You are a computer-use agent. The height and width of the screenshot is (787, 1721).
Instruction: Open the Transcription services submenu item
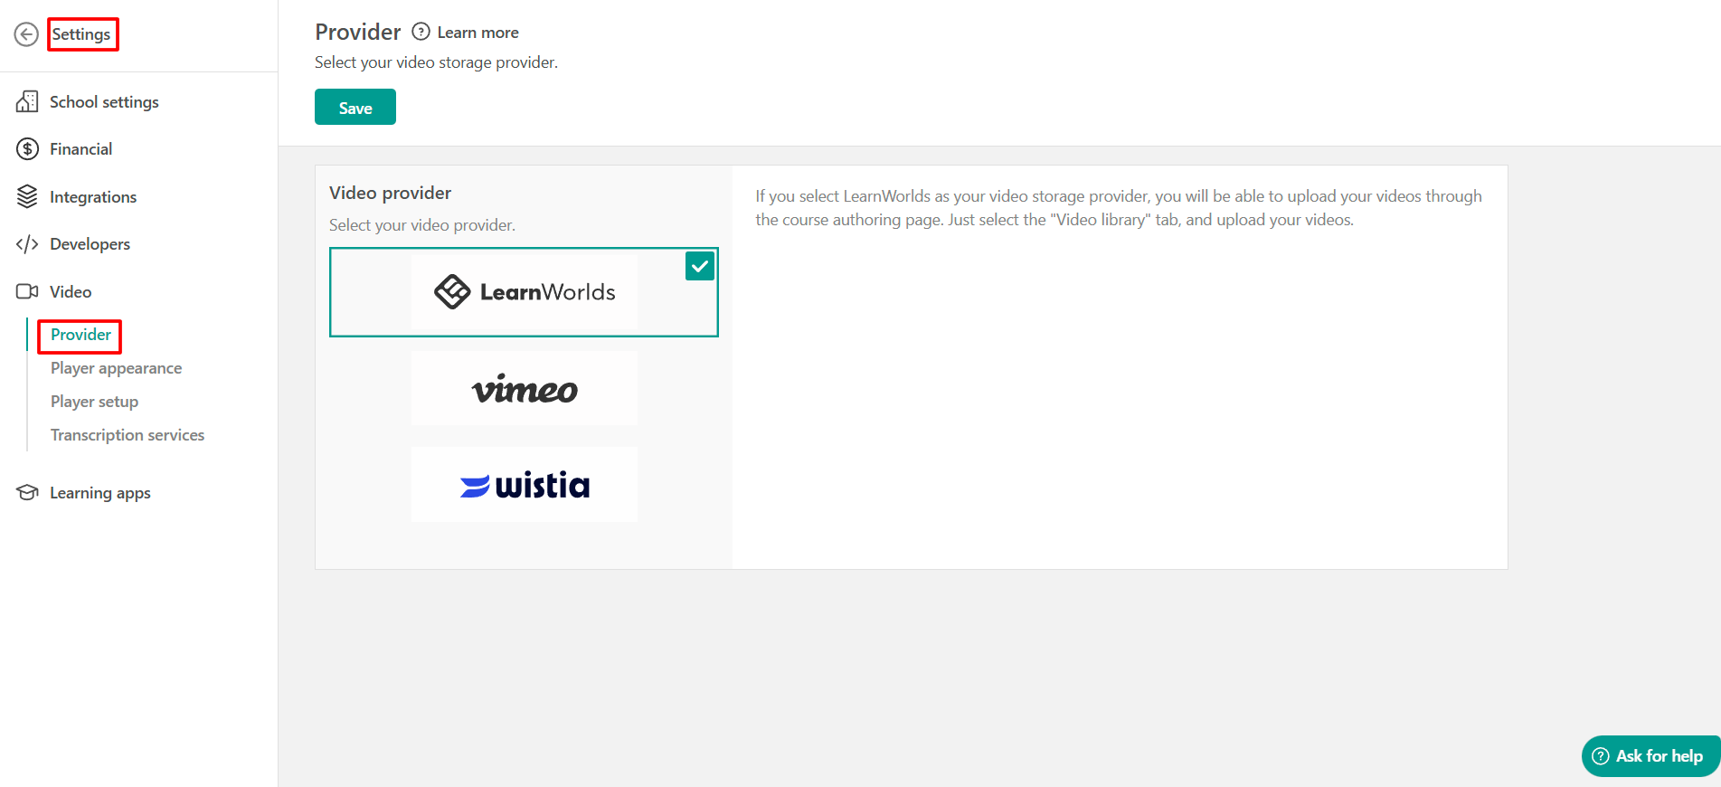click(x=128, y=435)
